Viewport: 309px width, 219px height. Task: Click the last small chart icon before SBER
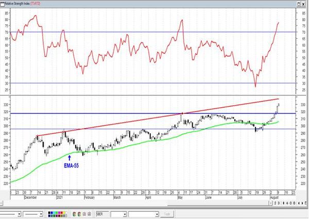[x=89, y=214]
